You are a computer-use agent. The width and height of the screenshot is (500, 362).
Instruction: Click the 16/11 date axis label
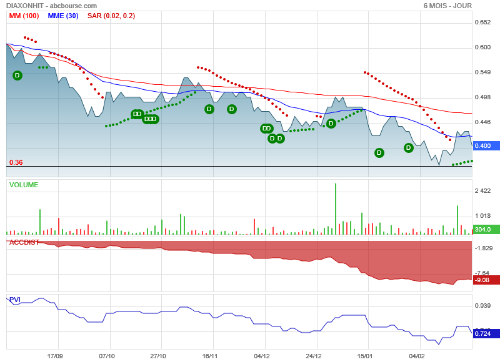pyautogui.click(x=210, y=356)
